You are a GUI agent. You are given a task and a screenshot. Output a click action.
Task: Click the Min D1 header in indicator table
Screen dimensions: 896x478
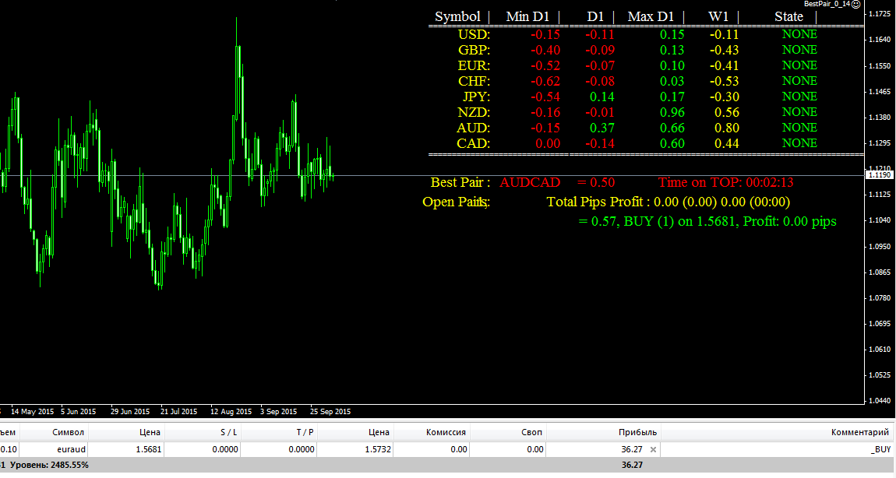tap(527, 16)
